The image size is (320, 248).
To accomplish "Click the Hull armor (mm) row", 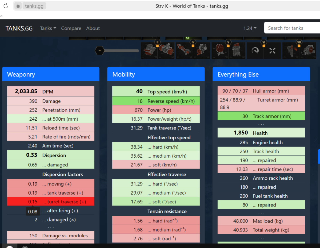I will coord(261,91).
